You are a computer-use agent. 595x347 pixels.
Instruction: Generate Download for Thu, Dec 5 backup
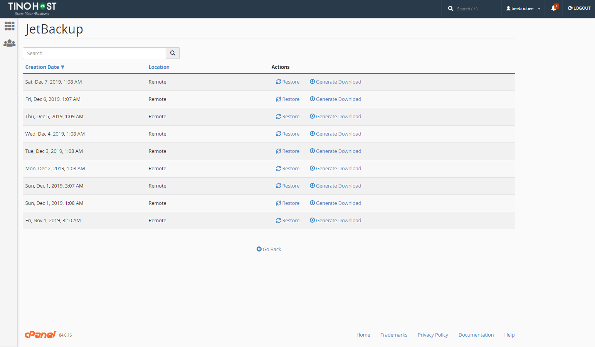(335, 116)
